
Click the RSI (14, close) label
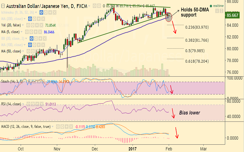tap(11, 104)
